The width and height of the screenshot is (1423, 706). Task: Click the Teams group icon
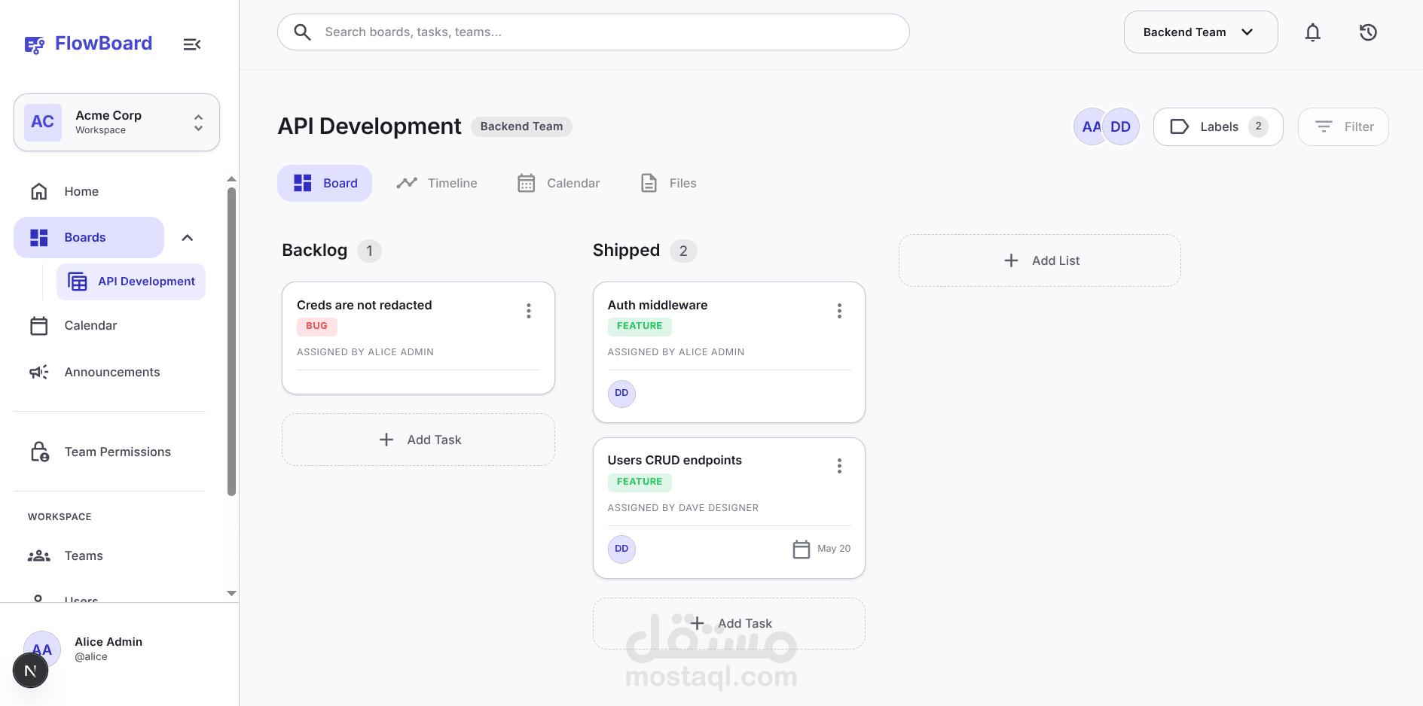(39, 555)
